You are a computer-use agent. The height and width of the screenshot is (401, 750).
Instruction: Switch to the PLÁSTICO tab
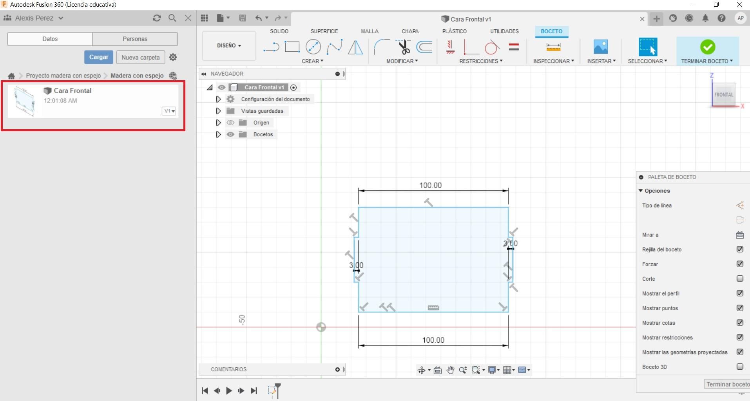tap(454, 31)
